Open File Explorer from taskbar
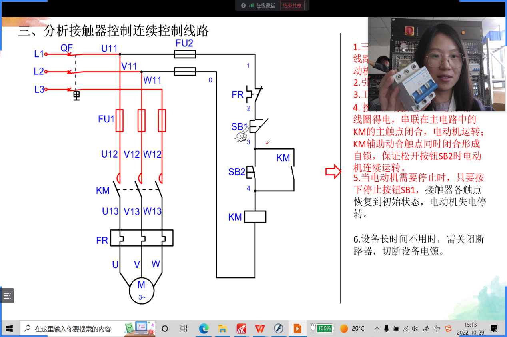Screen dimensions: 507x337 [x=223, y=329]
